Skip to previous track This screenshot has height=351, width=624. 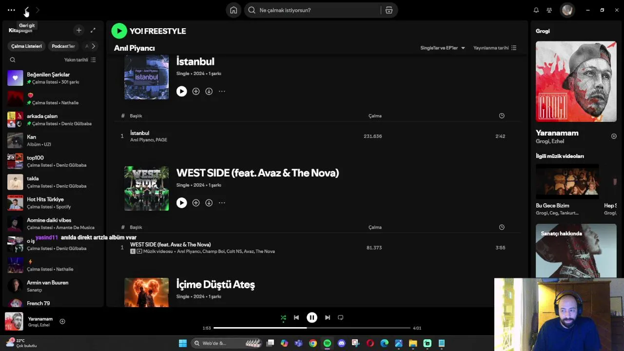click(x=296, y=317)
